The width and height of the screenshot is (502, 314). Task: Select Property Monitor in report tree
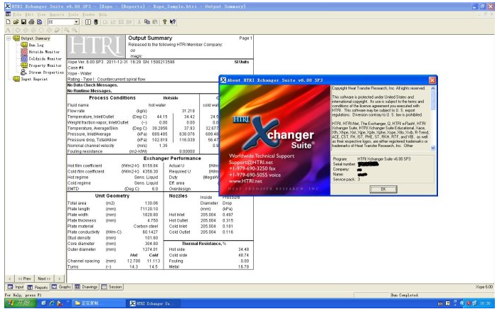coord(45,65)
